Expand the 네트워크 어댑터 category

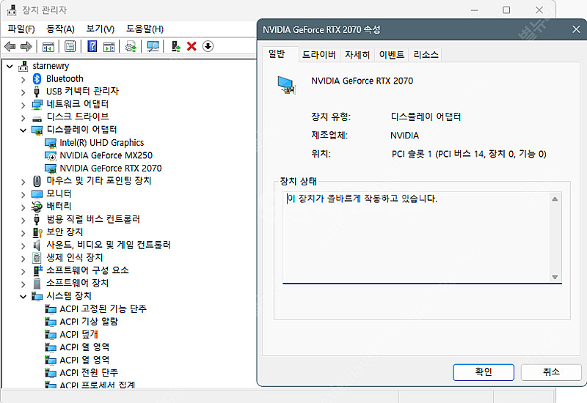(x=23, y=105)
